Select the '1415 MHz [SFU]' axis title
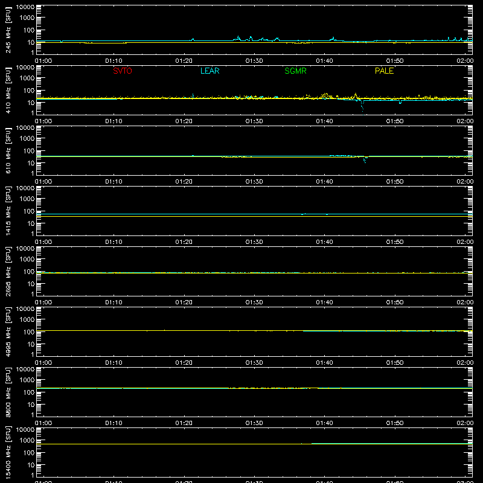The width and height of the screenshot is (483, 483). [x=8, y=211]
